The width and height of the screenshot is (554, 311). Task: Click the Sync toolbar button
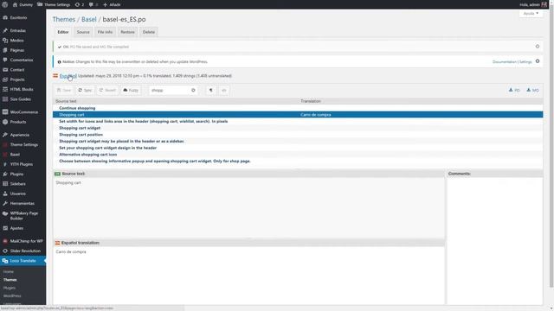point(85,90)
